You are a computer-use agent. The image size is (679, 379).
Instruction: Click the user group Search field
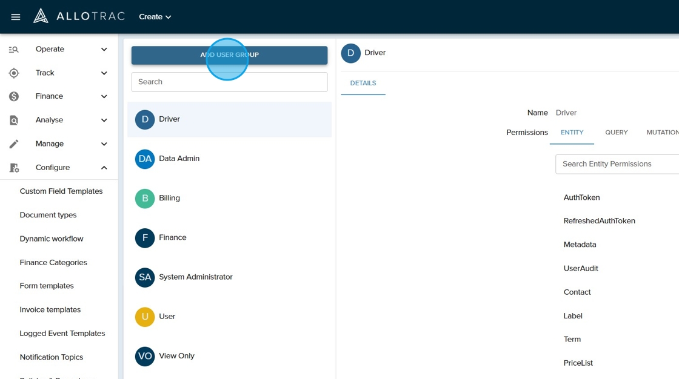[x=229, y=82]
